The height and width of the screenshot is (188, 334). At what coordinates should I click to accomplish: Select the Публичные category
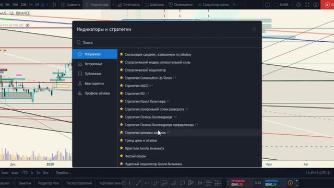95,74
